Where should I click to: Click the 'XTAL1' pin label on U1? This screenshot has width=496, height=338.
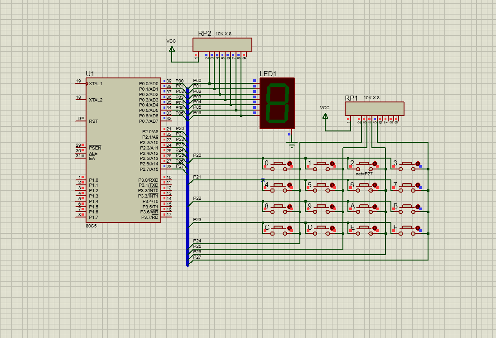(x=96, y=83)
